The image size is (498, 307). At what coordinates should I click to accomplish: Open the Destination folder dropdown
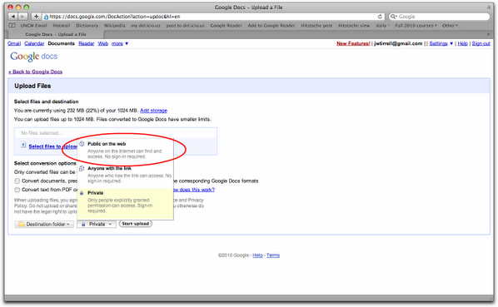pyautogui.click(x=44, y=224)
